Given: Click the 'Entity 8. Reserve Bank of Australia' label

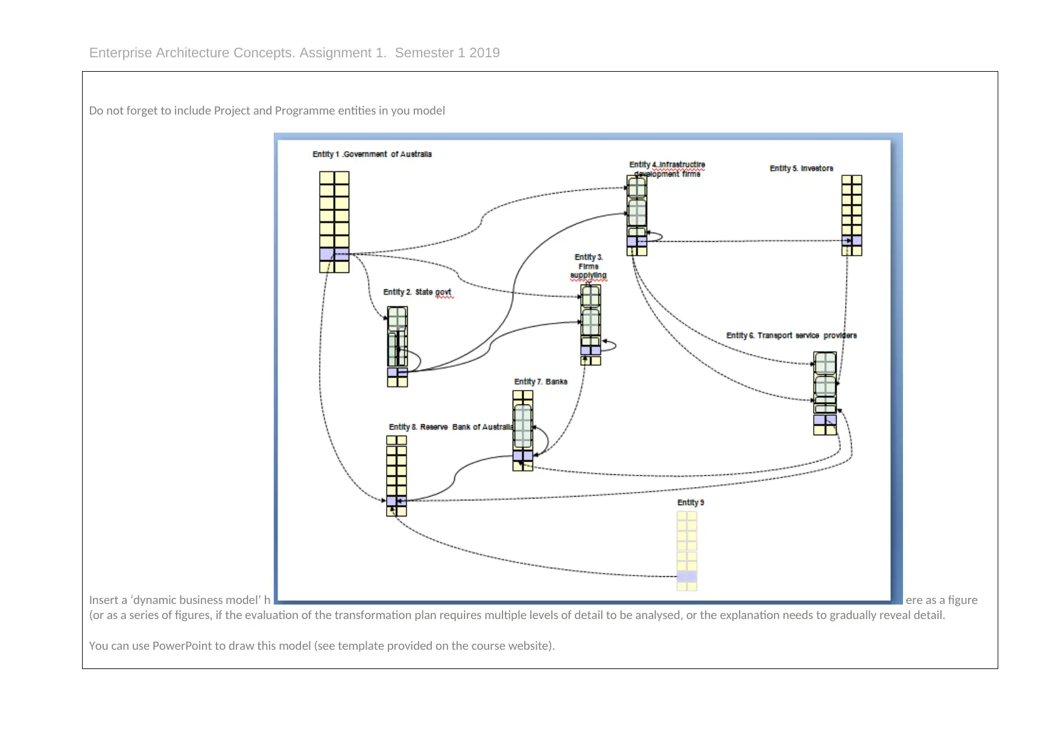Looking at the screenshot, I should tap(451, 427).
